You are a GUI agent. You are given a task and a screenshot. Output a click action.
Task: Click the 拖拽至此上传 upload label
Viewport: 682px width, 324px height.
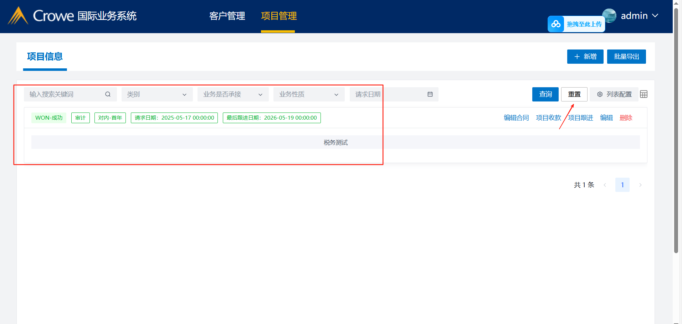click(x=584, y=24)
